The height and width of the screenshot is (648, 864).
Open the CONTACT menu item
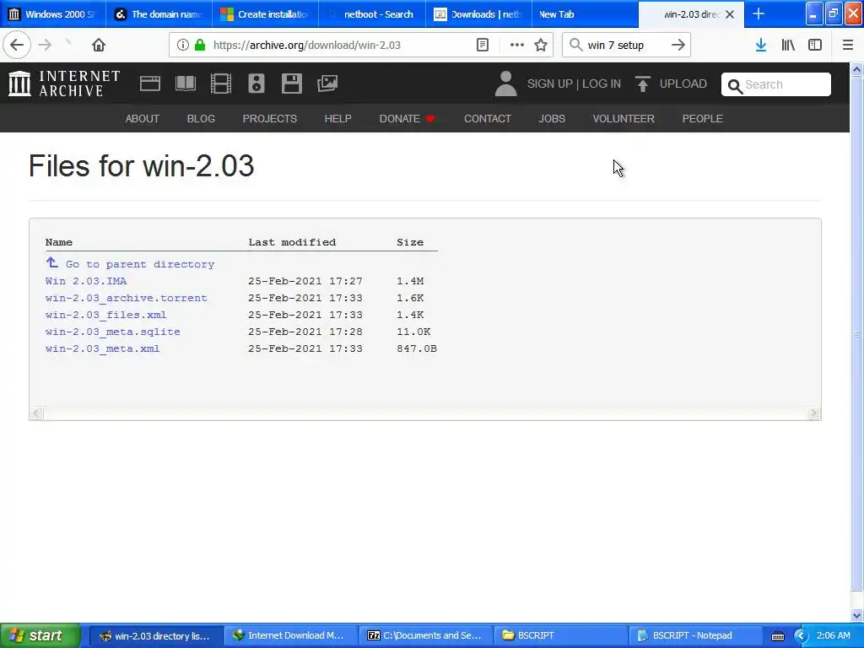click(x=488, y=118)
